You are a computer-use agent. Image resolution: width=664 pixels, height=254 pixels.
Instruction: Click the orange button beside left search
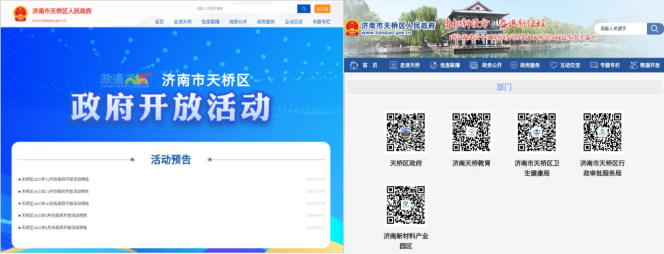pyautogui.click(x=322, y=9)
